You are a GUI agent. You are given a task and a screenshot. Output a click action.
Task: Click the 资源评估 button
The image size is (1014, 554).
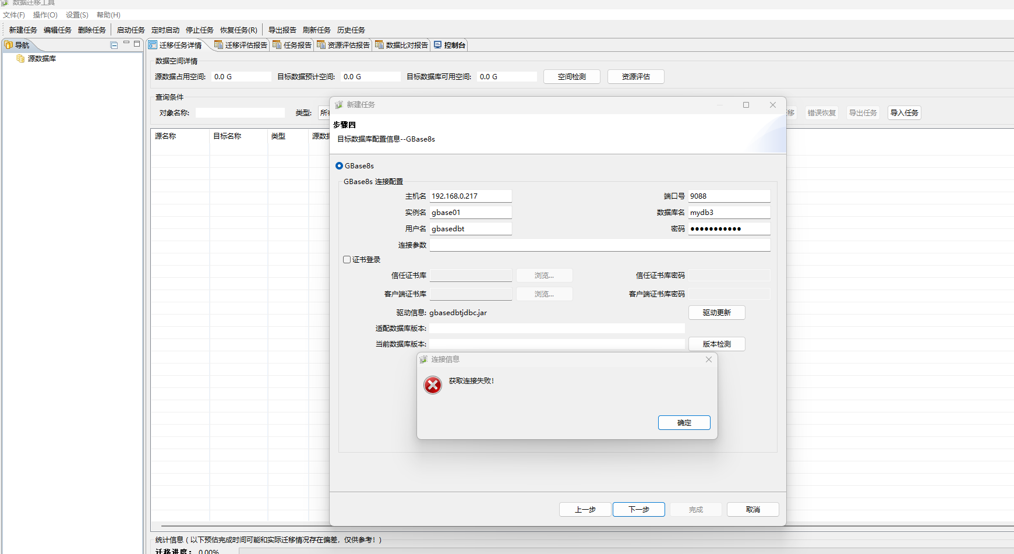coord(636,77)
